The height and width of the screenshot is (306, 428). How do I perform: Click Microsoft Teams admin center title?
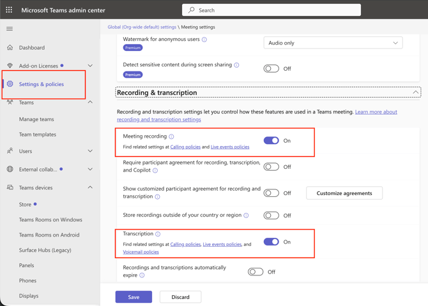[63, 10]
